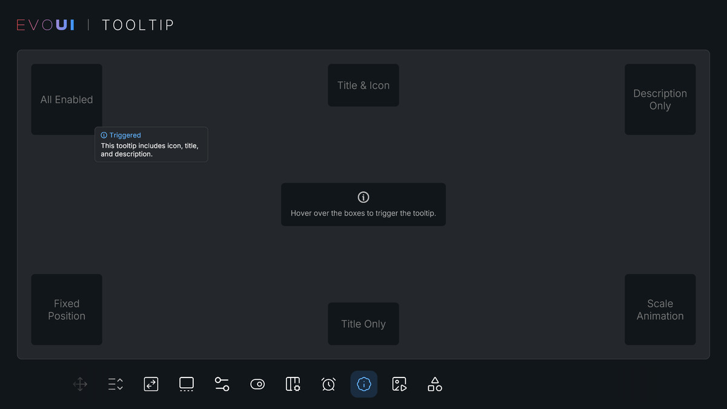Viewport: 727px width, 409px height.
Task: Click the alarm clock icon
Action: click(x=328, y=384)
